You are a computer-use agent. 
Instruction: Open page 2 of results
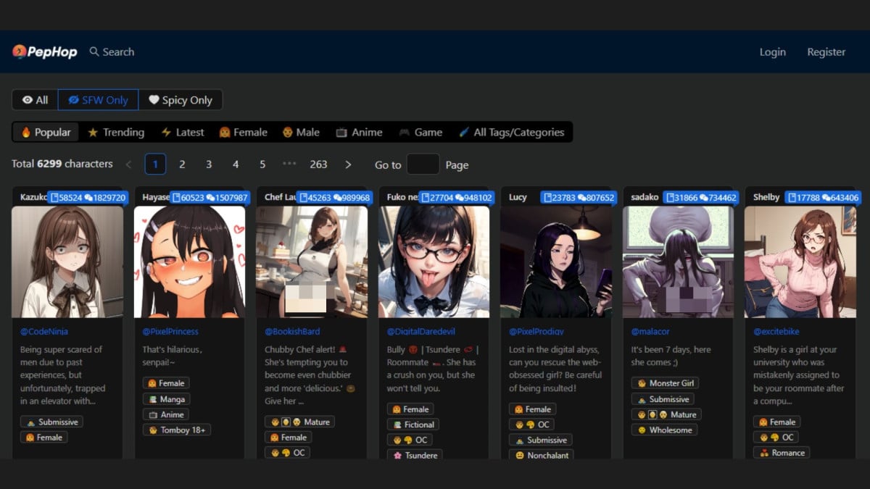(x=182, y=164)
